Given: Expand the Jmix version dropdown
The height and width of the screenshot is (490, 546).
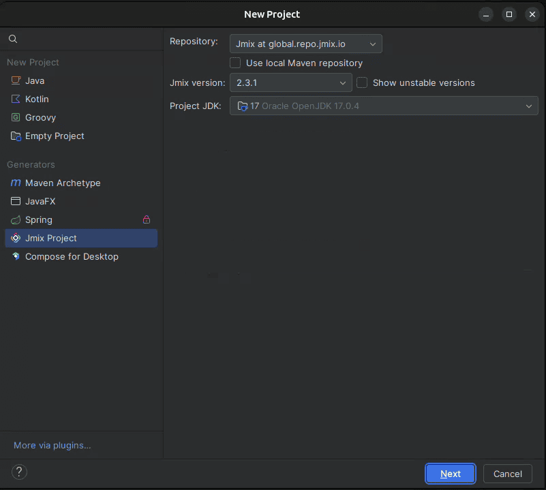Looking at the screenshot, I should (x=290, y=82).
